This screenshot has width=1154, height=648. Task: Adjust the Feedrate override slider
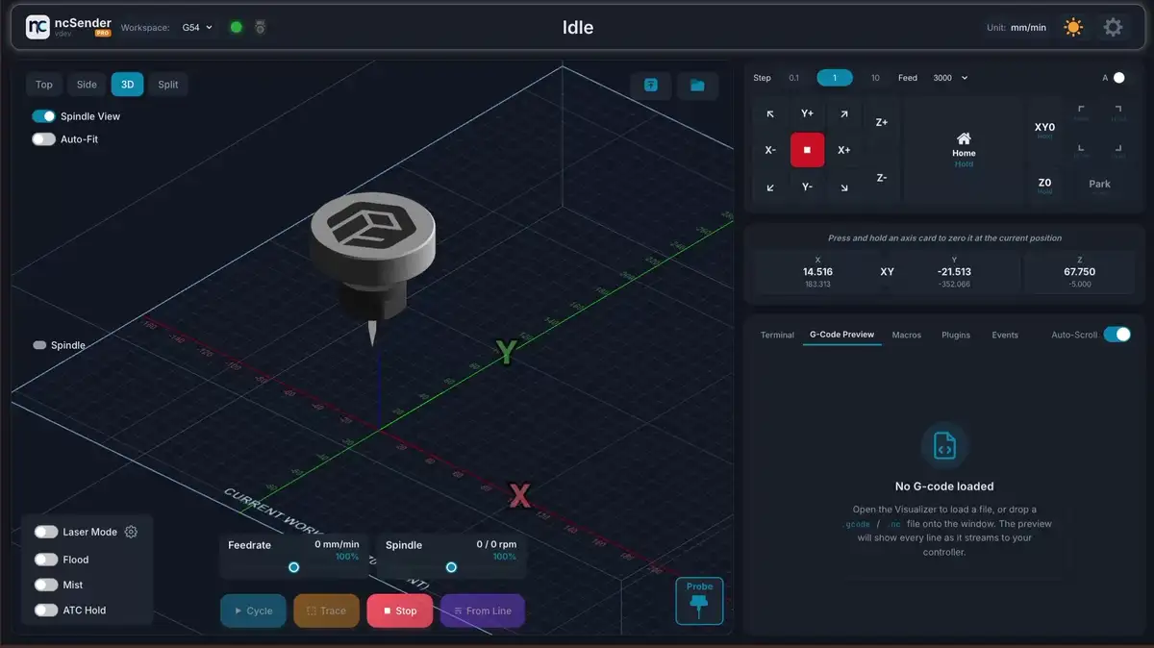click(x=293, y=567)
